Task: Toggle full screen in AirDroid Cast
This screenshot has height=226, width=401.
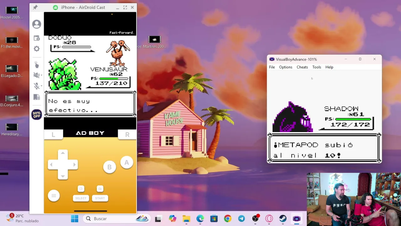Action: pos(125,7)
